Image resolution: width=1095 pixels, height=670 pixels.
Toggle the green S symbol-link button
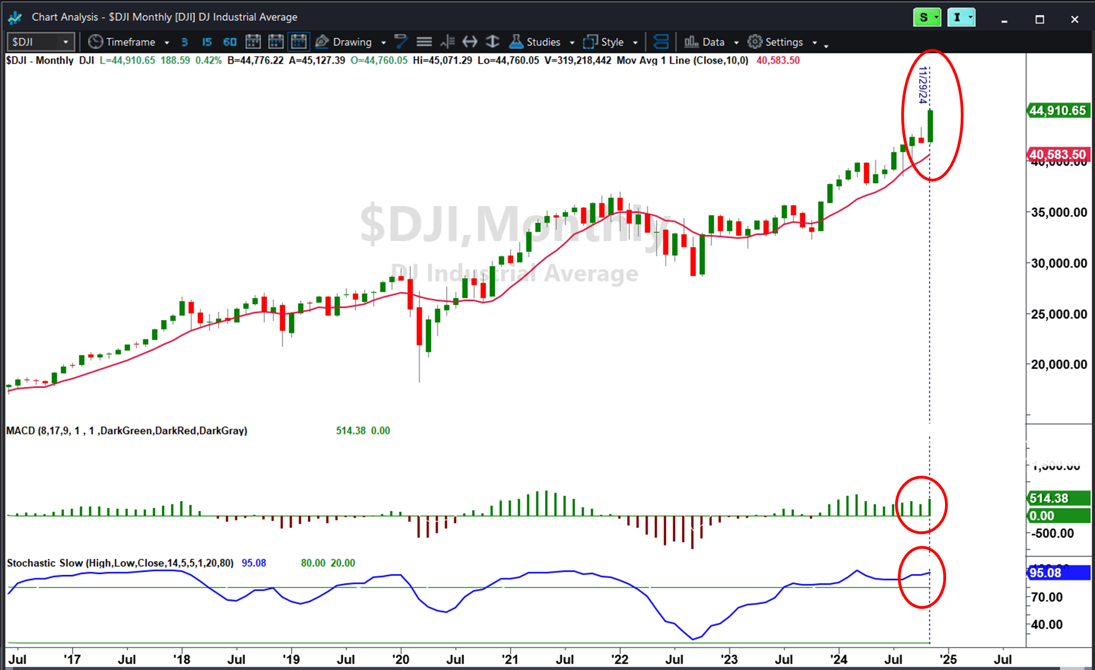point(927,17)
